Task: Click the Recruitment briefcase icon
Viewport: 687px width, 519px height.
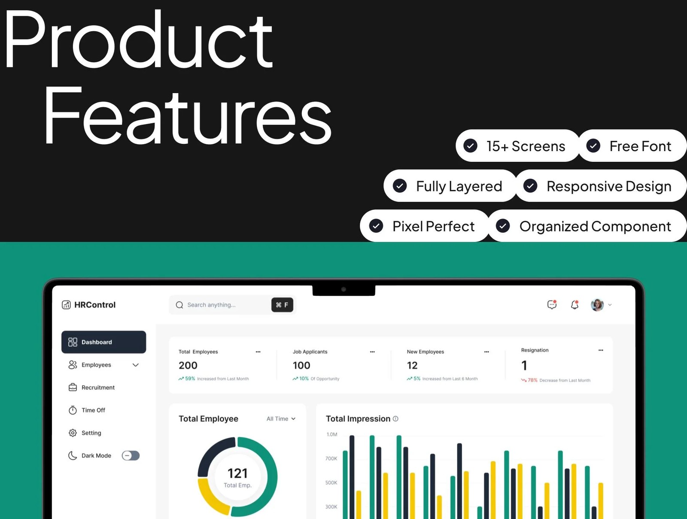Action: [73, 387]
